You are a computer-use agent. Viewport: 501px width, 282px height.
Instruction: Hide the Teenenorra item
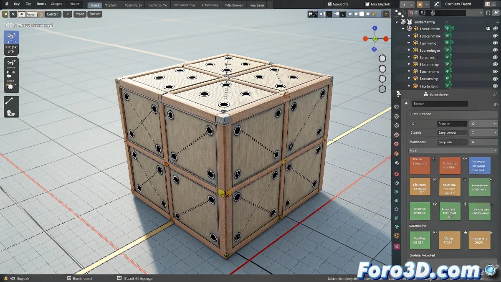(496, 71)
